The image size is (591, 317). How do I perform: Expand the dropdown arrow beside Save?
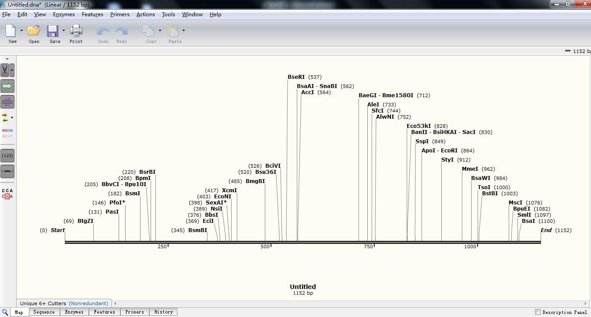click(63, 31)
